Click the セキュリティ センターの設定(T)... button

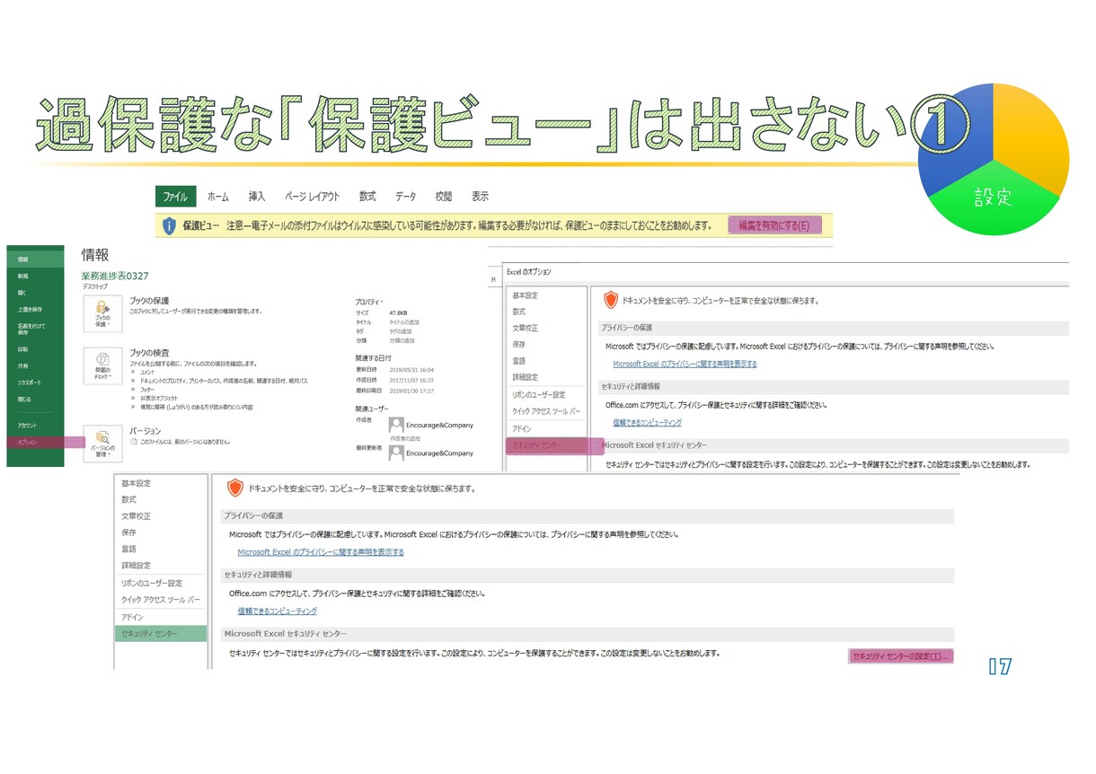coord(900,656)
